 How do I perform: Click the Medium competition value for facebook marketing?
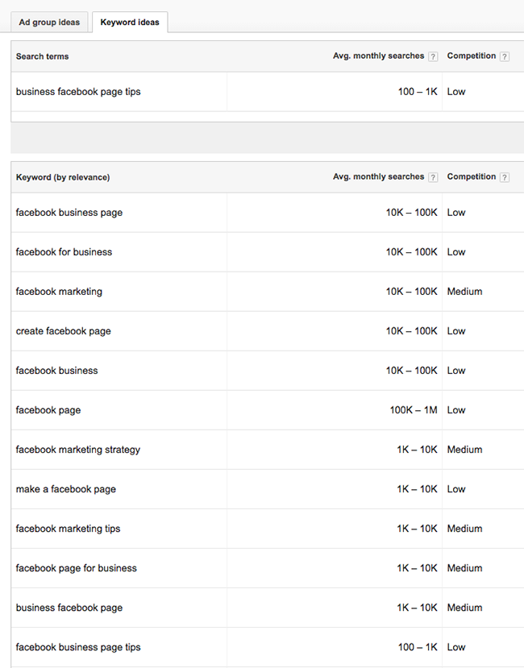click(x=464, y=292)
